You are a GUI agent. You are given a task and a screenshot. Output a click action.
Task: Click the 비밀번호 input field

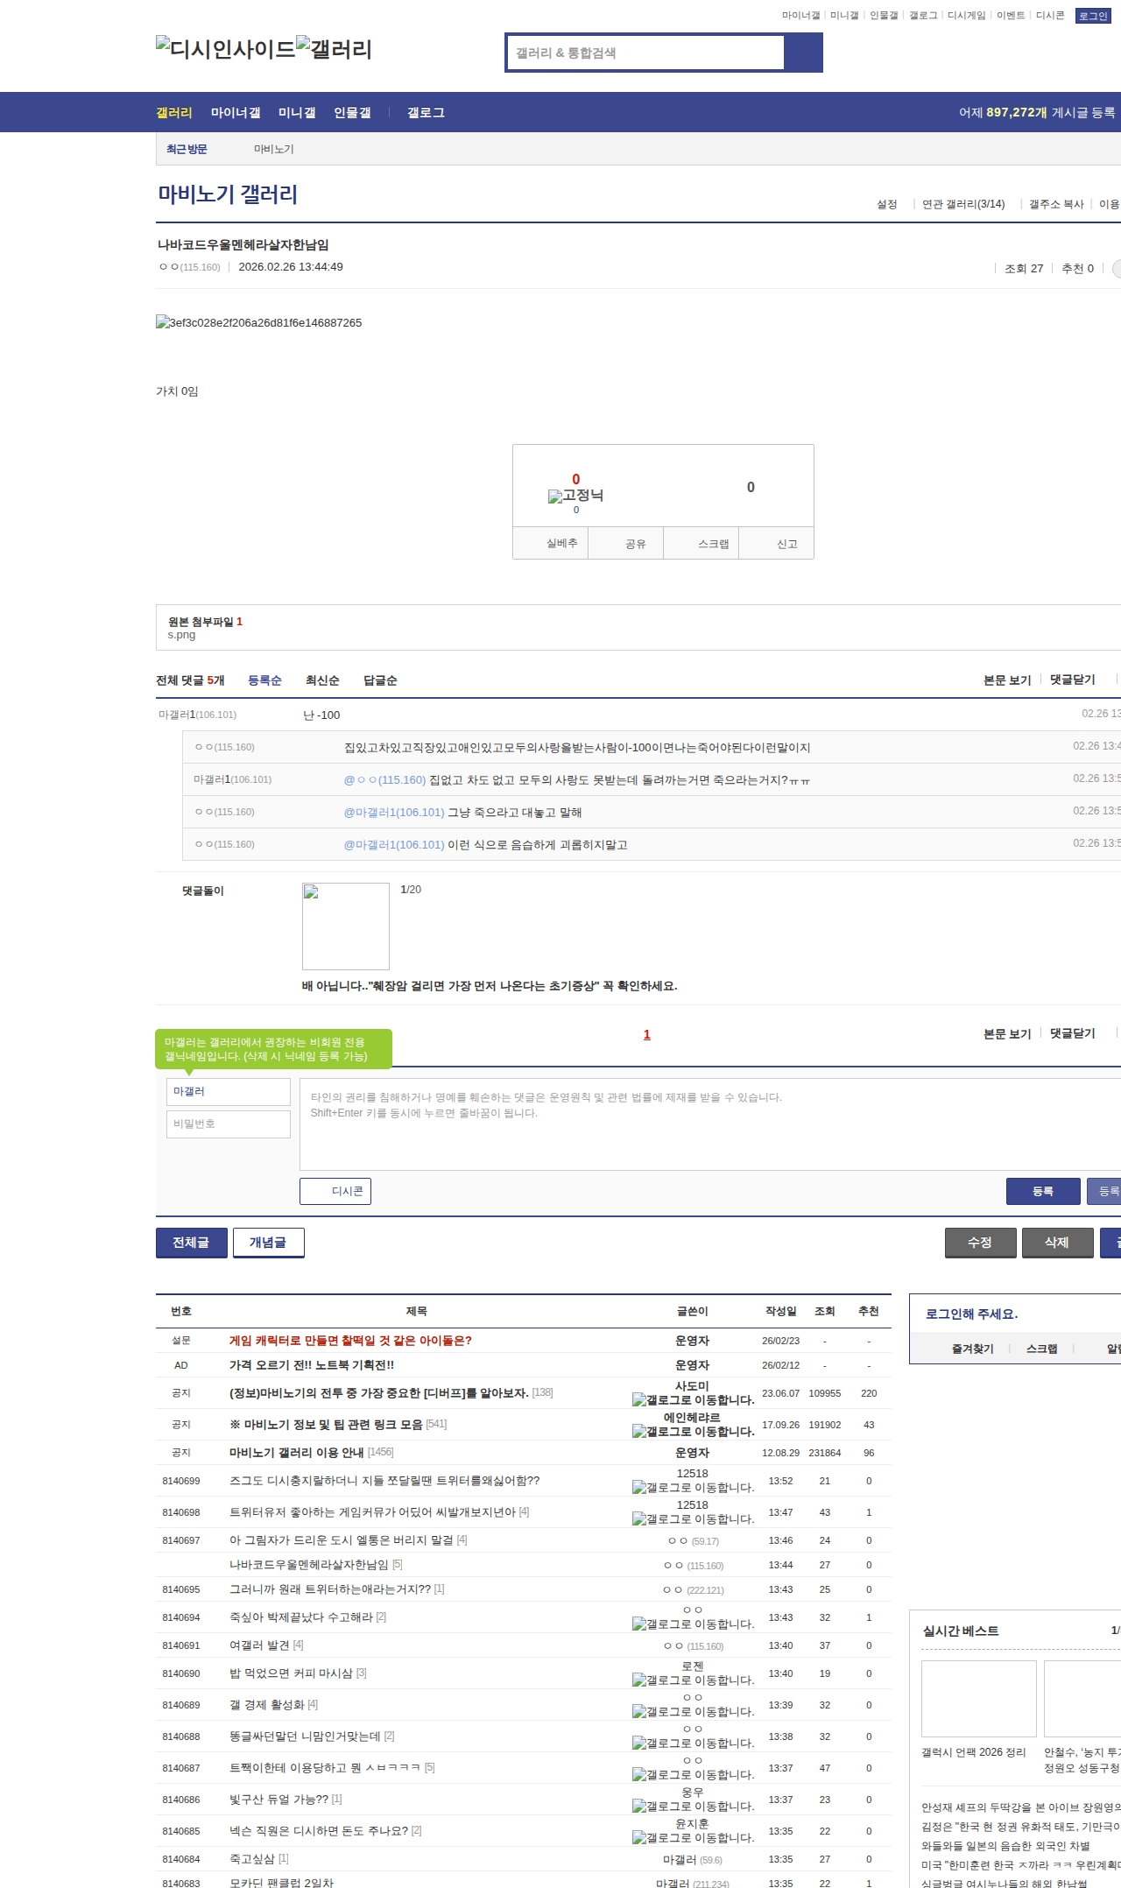click(x=228, y=1124)
